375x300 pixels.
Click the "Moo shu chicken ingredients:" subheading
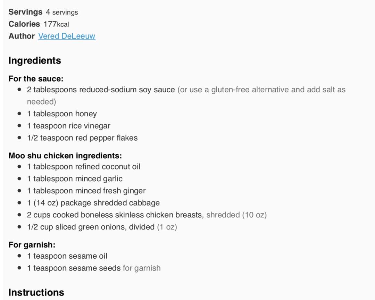tap(65, 156)
